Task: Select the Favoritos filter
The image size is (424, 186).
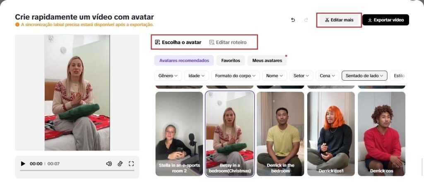Action: (x=230, y=60)
